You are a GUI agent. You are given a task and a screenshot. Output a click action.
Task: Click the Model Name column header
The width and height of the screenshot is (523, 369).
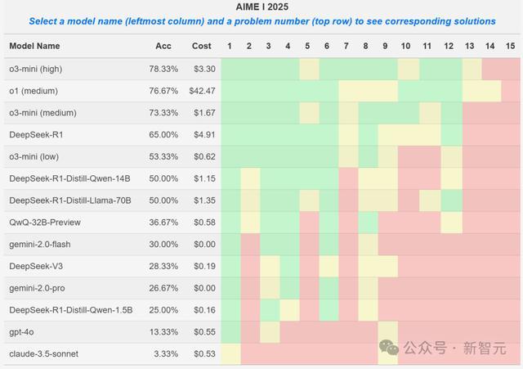pos(34,46)
